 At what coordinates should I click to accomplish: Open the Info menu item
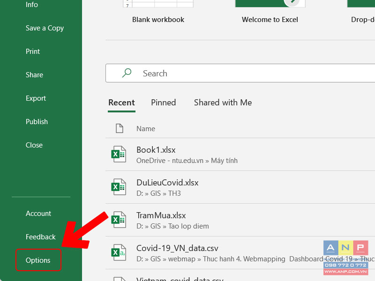(32, 5)
